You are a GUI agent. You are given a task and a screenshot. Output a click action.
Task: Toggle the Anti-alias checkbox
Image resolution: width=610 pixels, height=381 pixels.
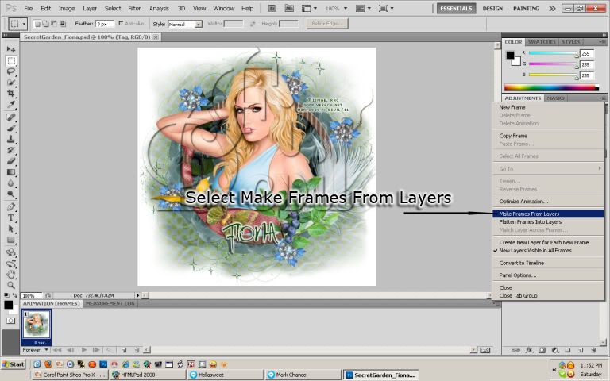[x=121, y=24]
